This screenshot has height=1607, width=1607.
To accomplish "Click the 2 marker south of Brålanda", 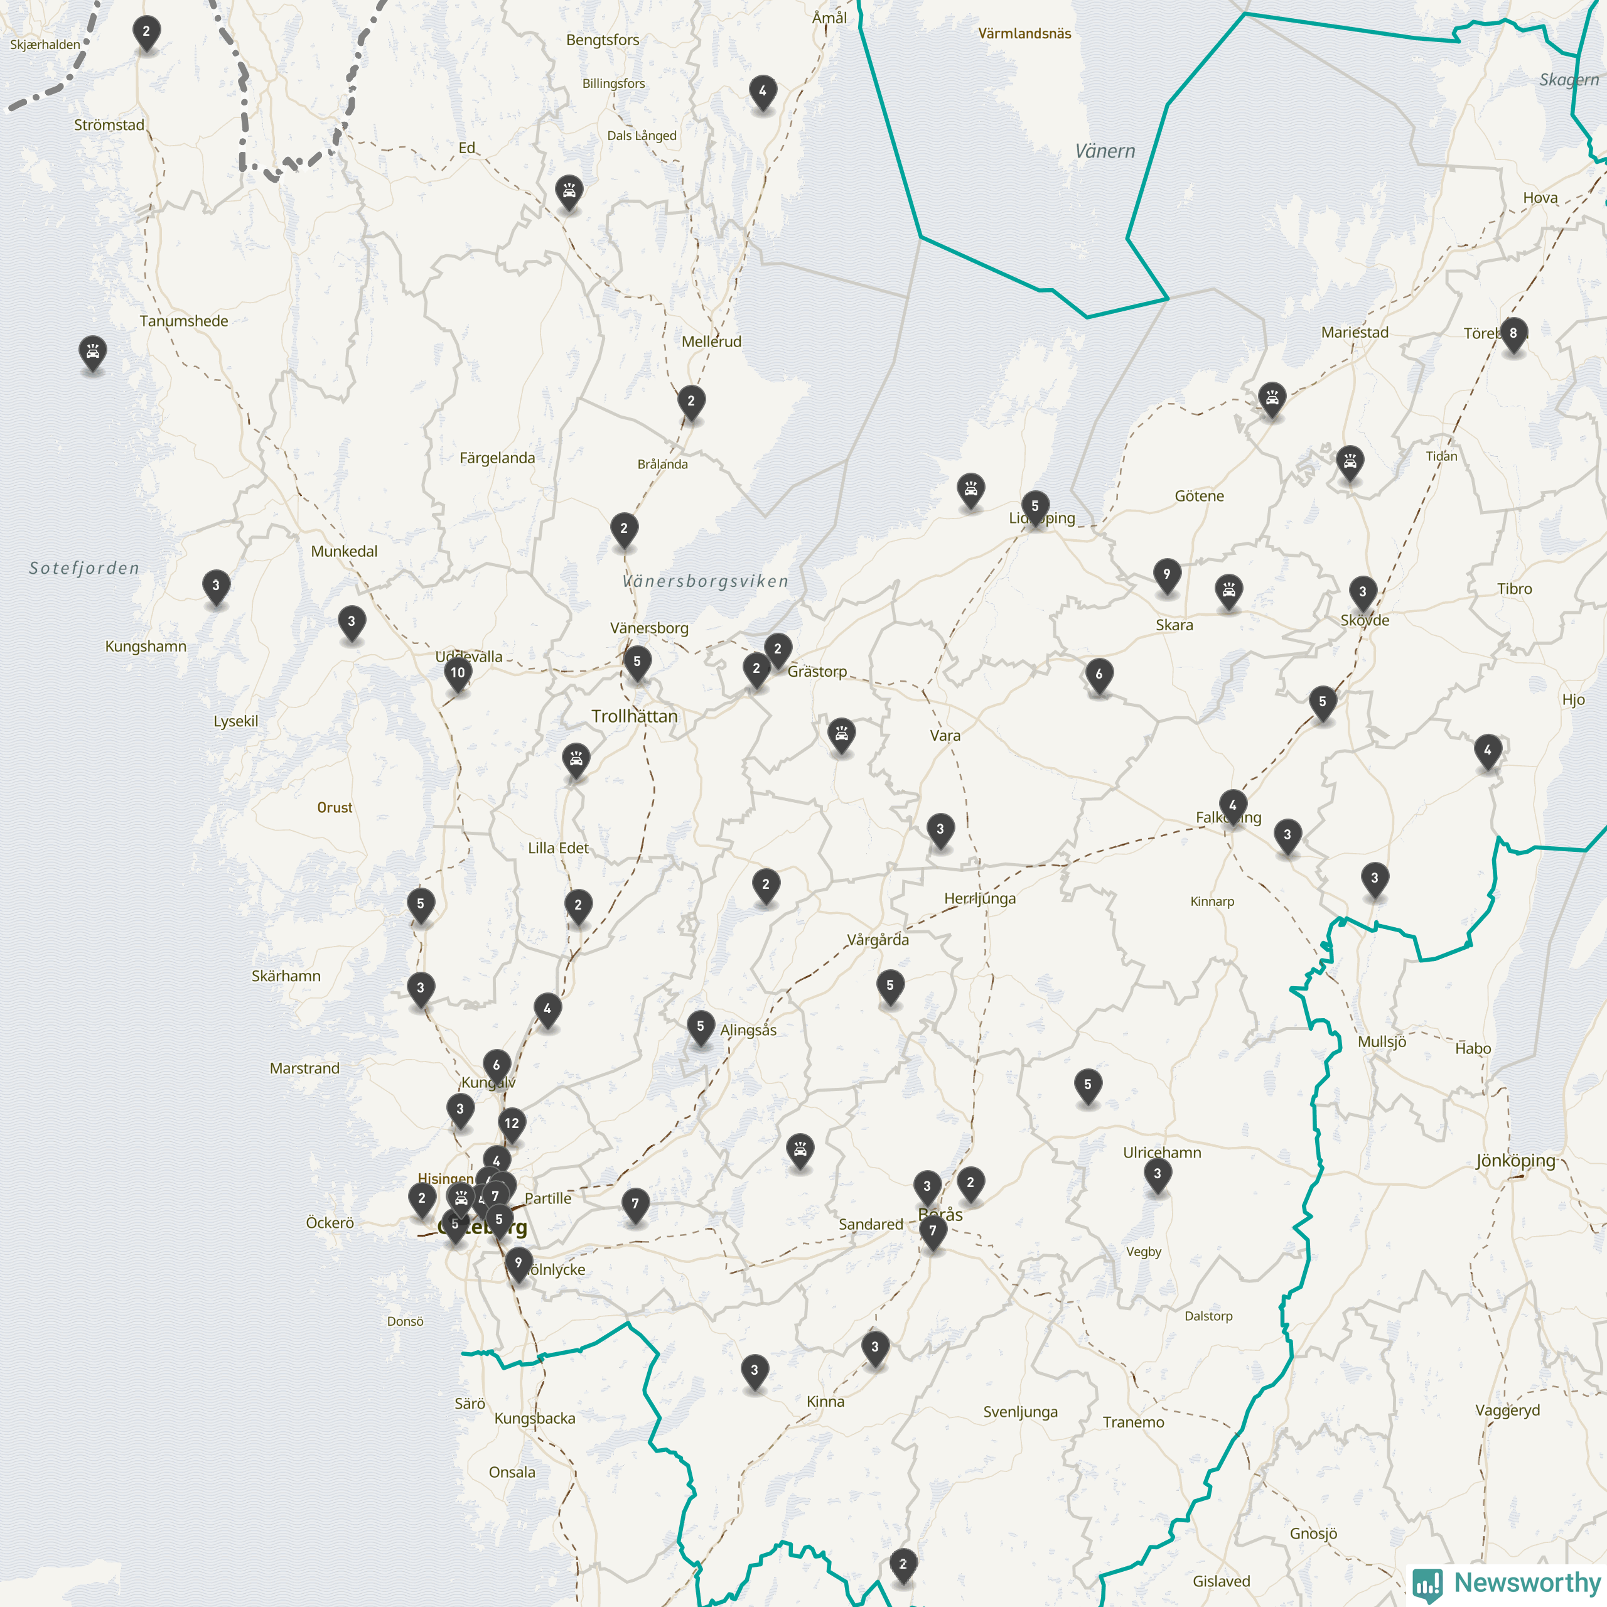I will pos(624,530).
